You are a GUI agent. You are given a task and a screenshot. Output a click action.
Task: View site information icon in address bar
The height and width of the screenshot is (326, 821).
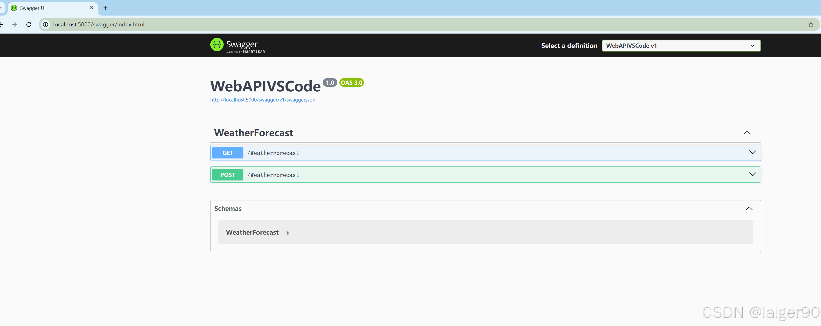click(46, 25)
